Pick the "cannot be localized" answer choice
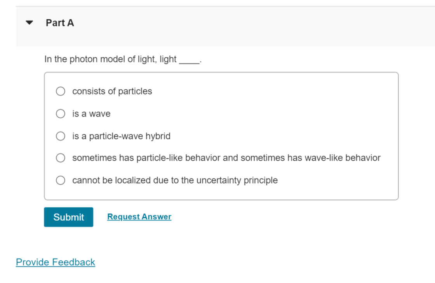The image size is (435, 283). pos(61,180)
